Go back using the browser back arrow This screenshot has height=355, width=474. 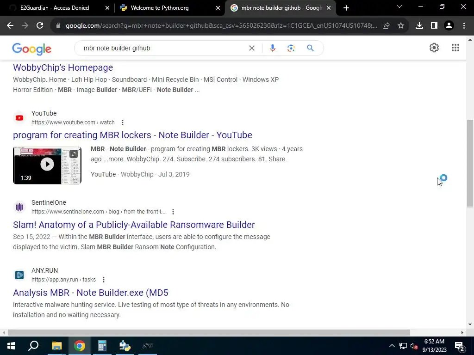coord(10,26)
